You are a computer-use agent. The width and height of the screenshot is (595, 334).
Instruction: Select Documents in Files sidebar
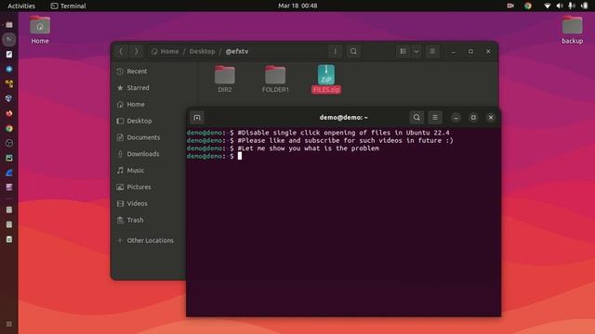149,137
